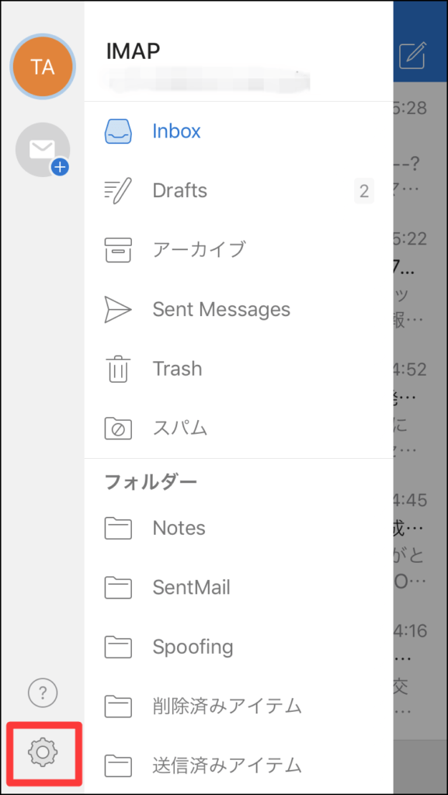The height and width of the screenshot is (795, 448).
Task: Select the Drafts pencil icon
Action: click(x=118, y=190)
